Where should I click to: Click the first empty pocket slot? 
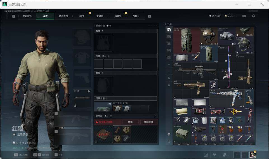pos(99,64)
